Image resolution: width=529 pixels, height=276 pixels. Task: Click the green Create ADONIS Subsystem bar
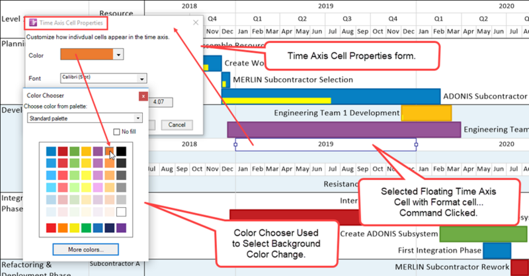coord(483,234)
